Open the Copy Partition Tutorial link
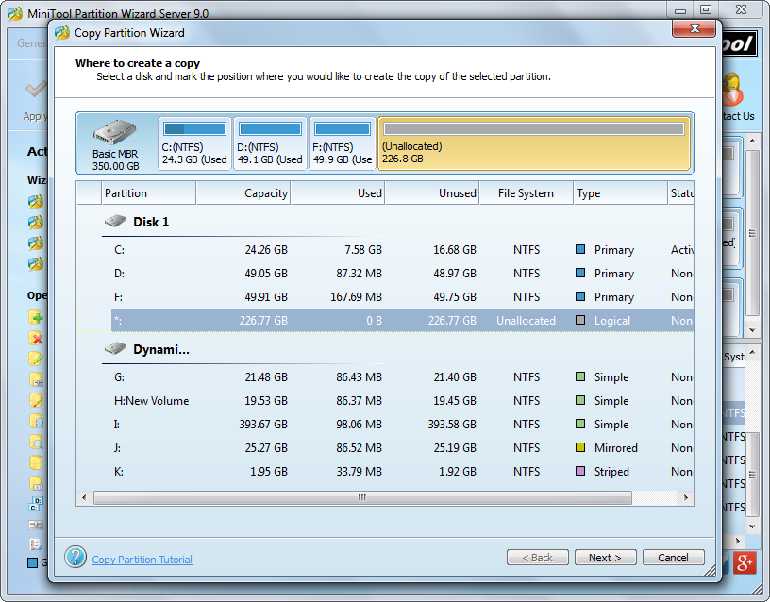This screenshot has height=602, width=770. [142, 560]
